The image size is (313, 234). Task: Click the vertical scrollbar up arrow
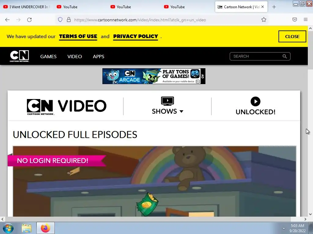click(x=311, y=28)
